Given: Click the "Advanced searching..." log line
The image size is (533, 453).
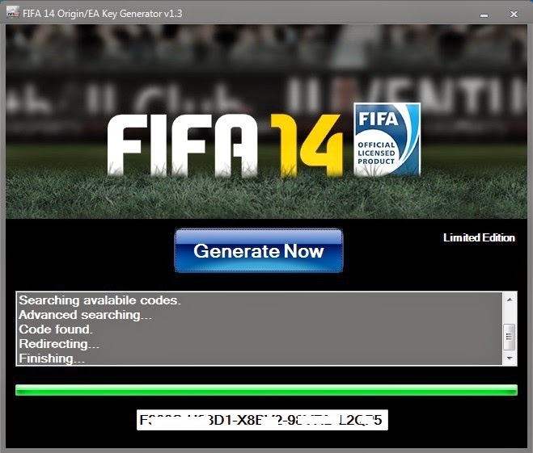Looking at the screenshot, I should [x=85, y=315].
